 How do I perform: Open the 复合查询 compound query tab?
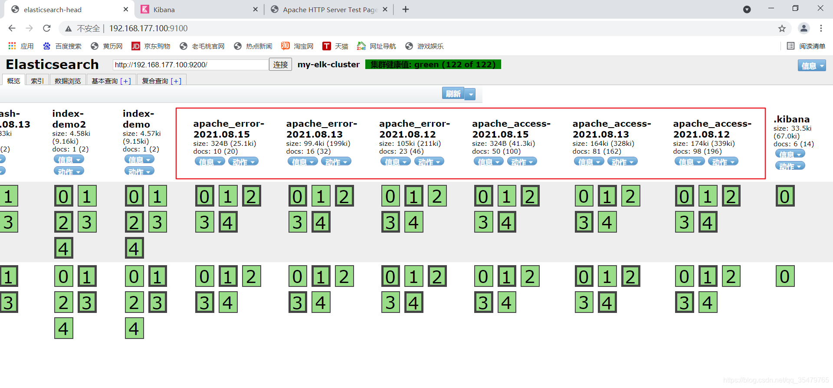(x=162, y=81)
